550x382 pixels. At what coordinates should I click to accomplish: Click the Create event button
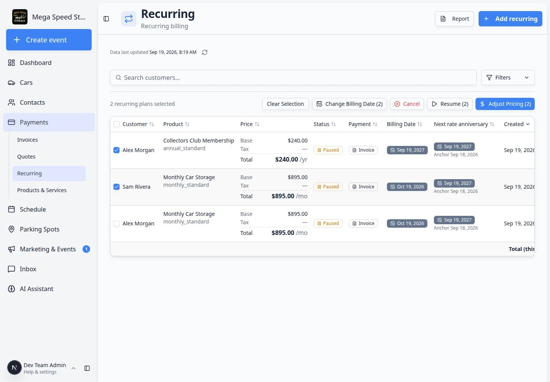(x=49, y=40)
